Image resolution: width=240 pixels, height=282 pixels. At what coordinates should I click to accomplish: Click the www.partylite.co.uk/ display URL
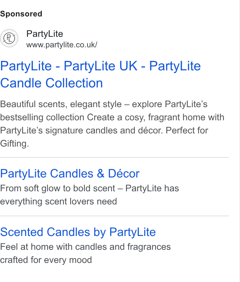click(62, 45)
